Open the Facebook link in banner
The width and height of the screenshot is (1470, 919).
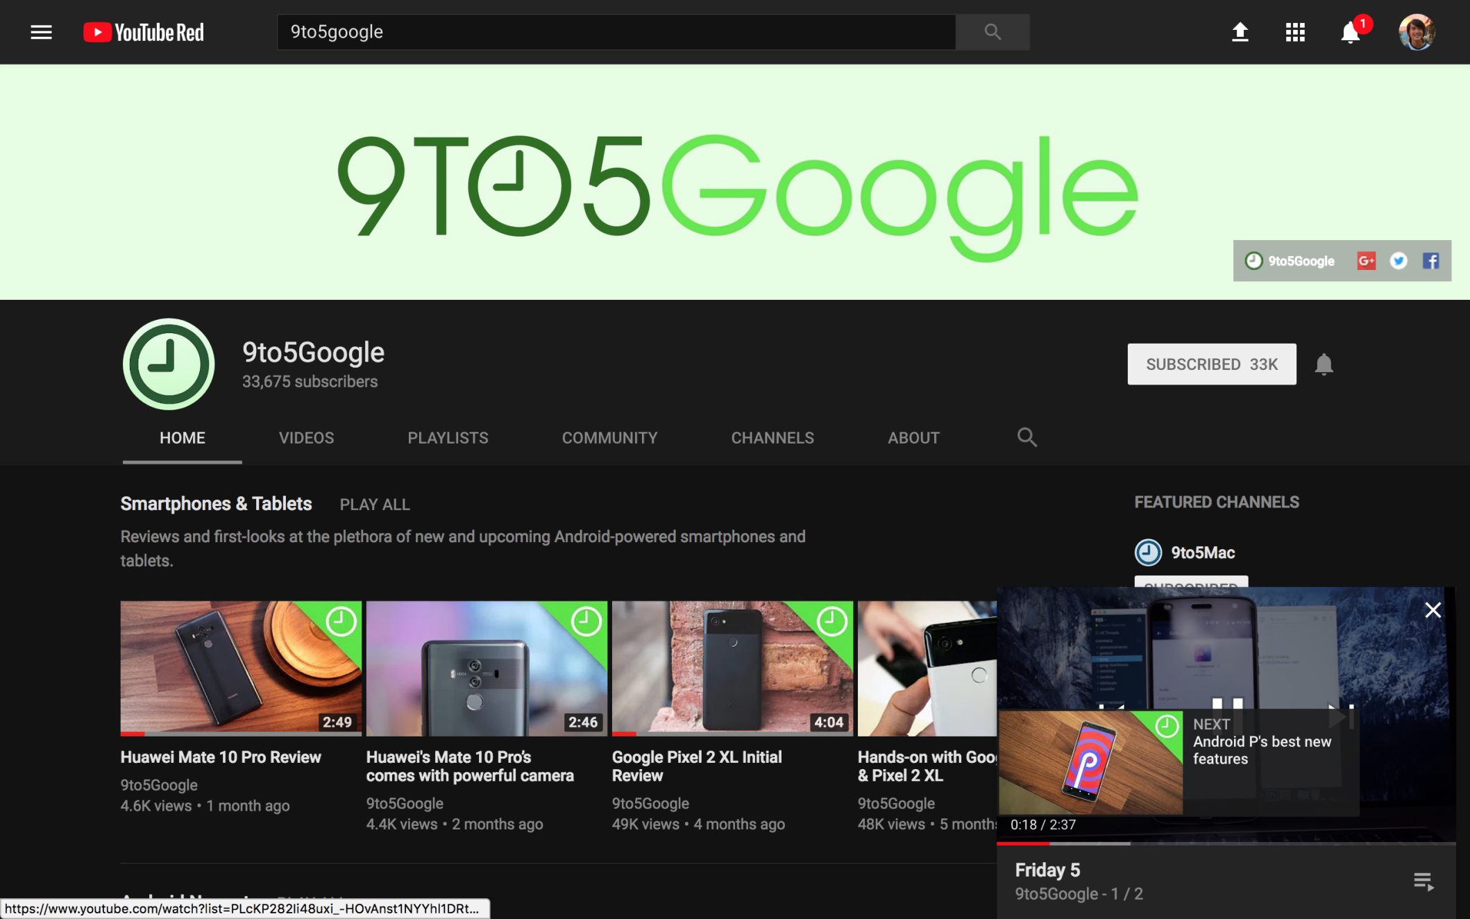click(1430, 261)
